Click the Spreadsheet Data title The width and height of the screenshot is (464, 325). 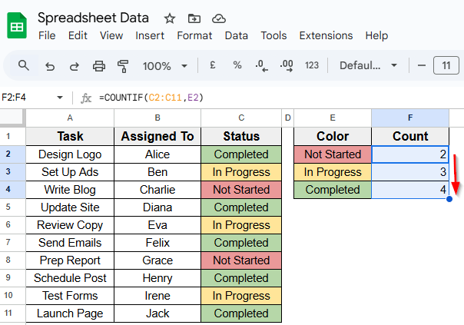[x=93, y=18]
